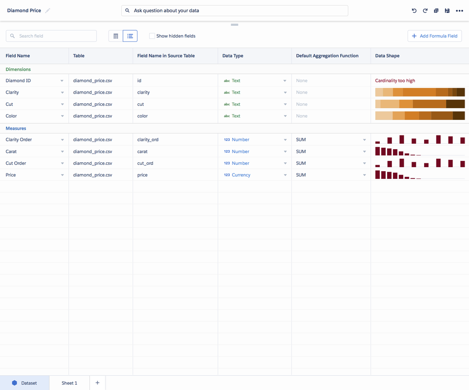
Task: Open Diamond ID field name dropdown
Action: coord(62,81)
